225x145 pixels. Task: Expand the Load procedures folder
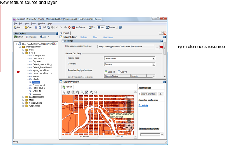(x=23, y=97)
